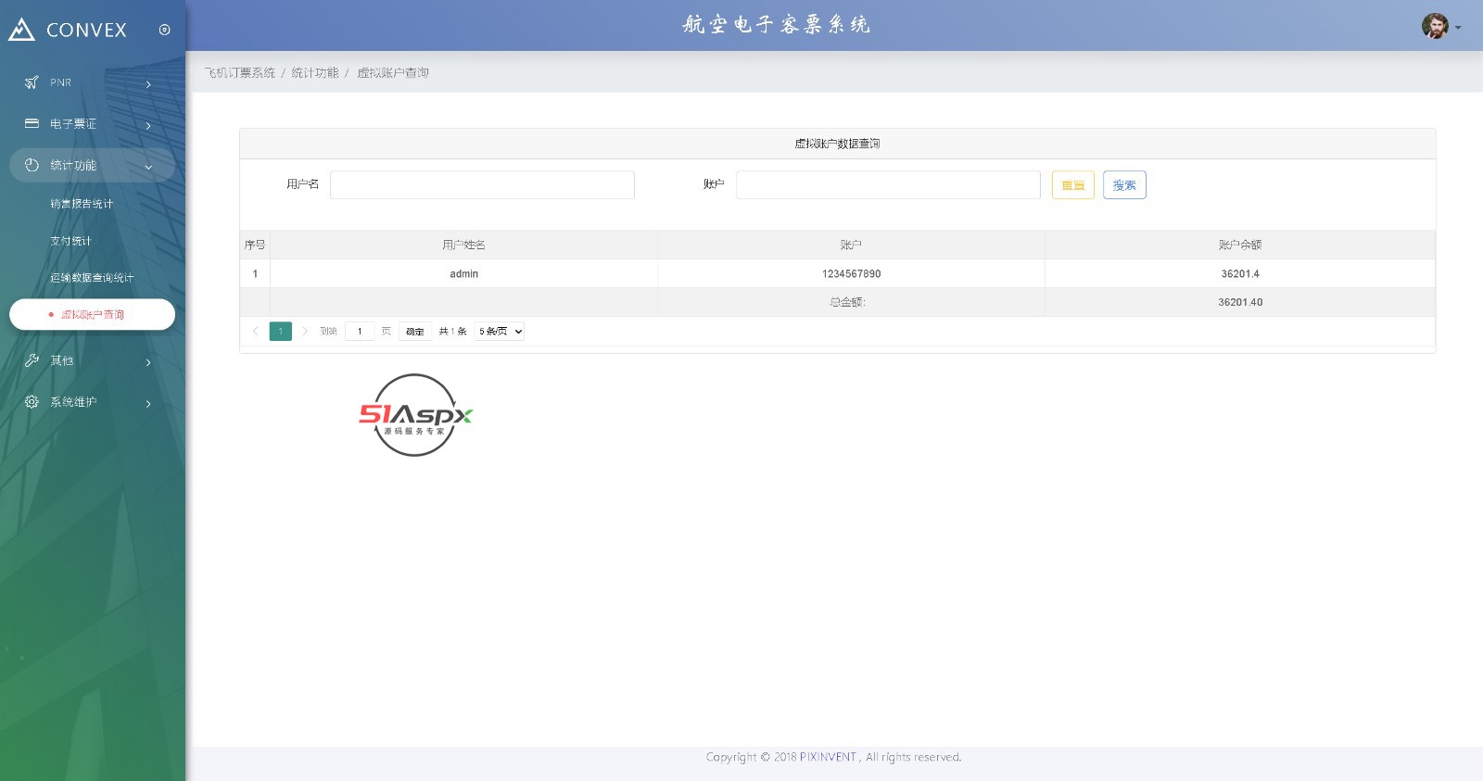Click the 虚拟账户数据查询 panel title

pos(837,144)
